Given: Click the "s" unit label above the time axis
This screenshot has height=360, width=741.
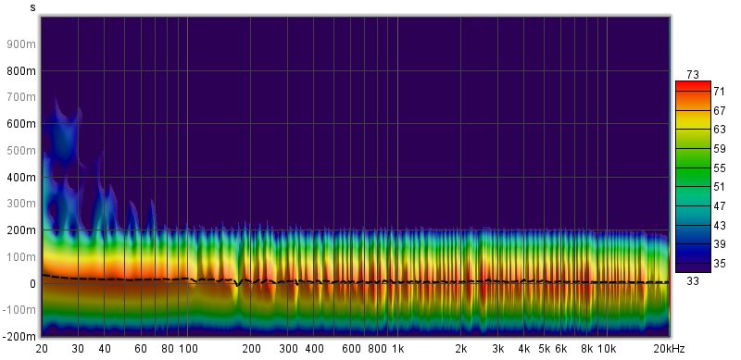Looking at the screenshot, I should click(32, 7).
